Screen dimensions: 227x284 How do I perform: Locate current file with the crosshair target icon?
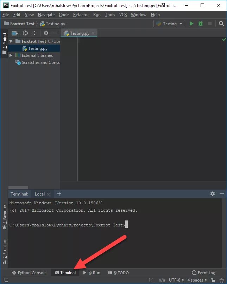[25, 33]
